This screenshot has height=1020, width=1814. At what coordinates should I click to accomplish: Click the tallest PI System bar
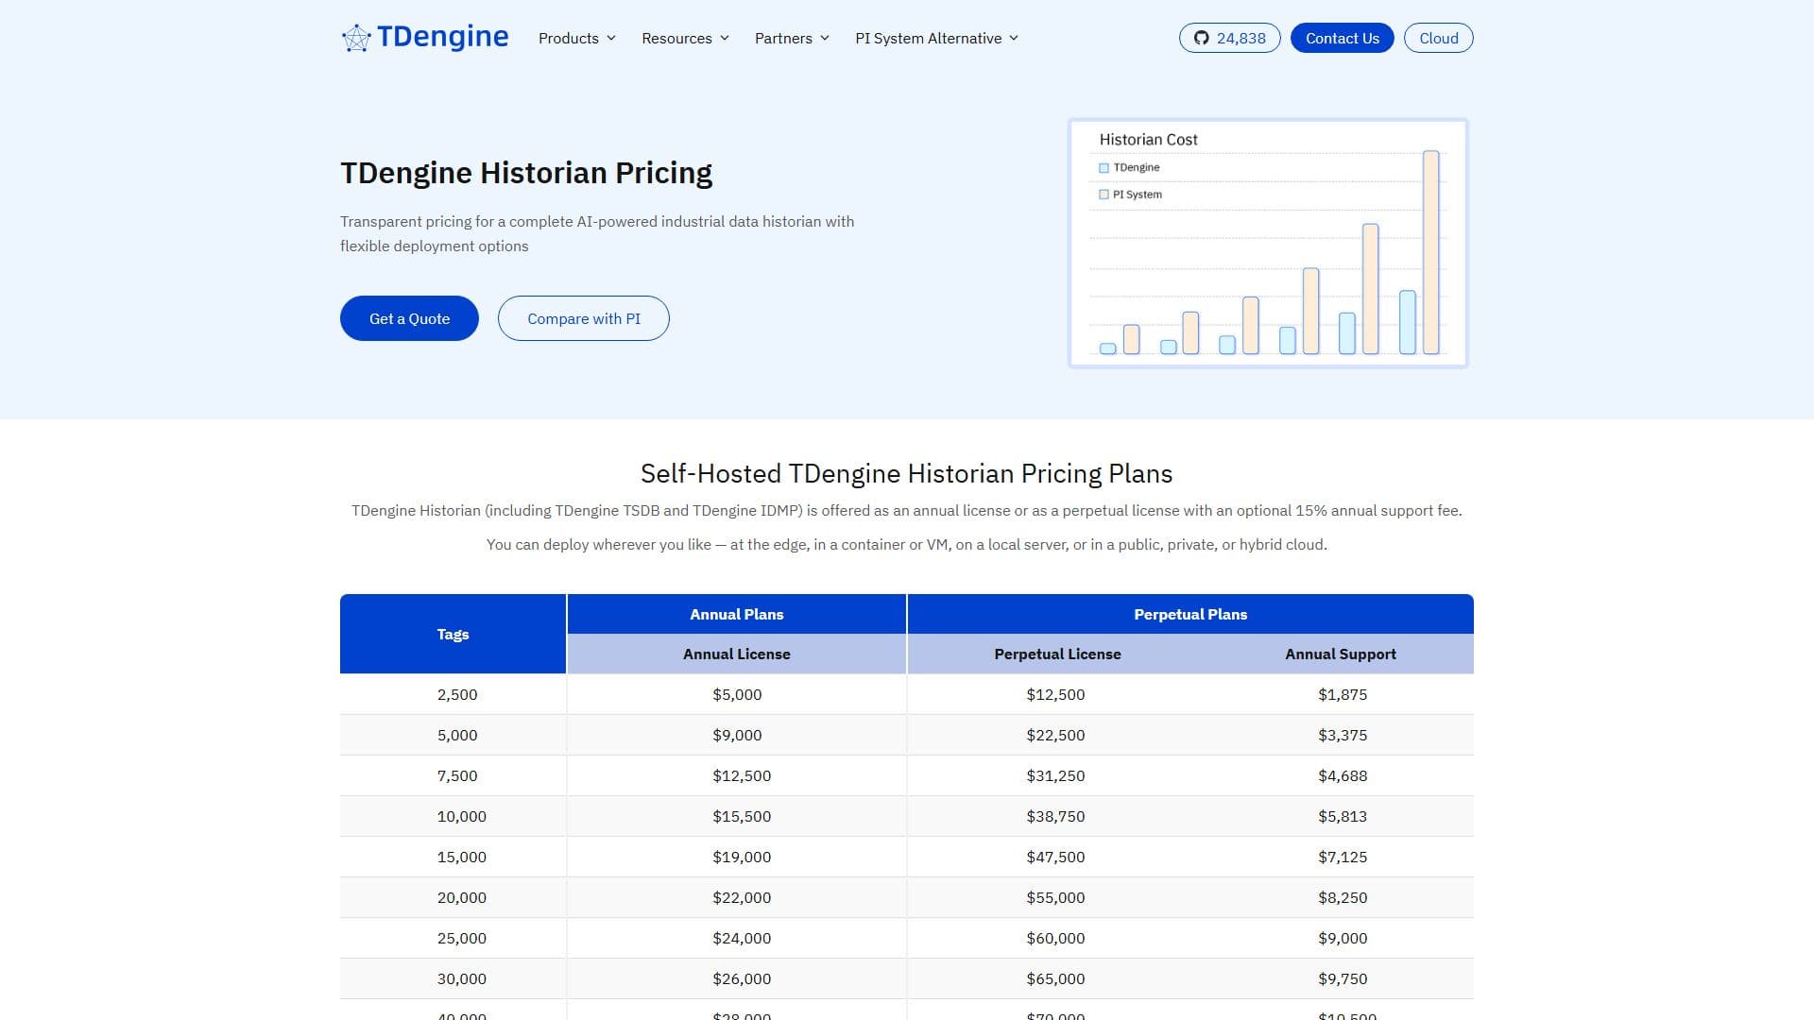pos(1431,252)
